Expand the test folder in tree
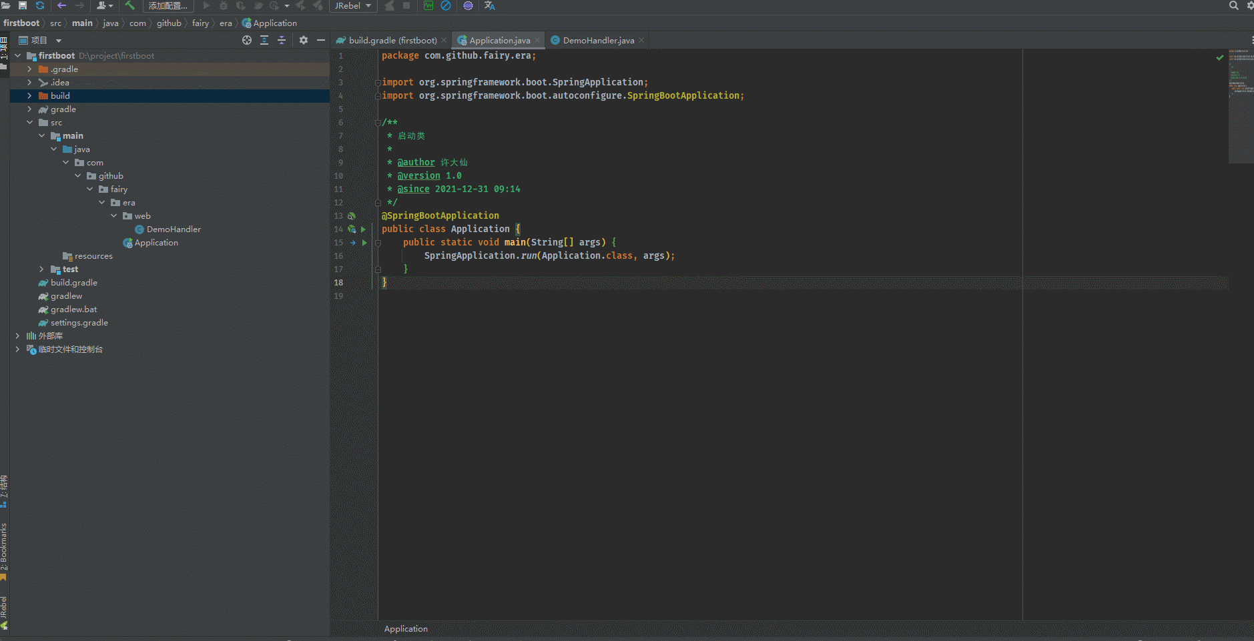This screenshot has width=1254, height=641. coord(41,269)
